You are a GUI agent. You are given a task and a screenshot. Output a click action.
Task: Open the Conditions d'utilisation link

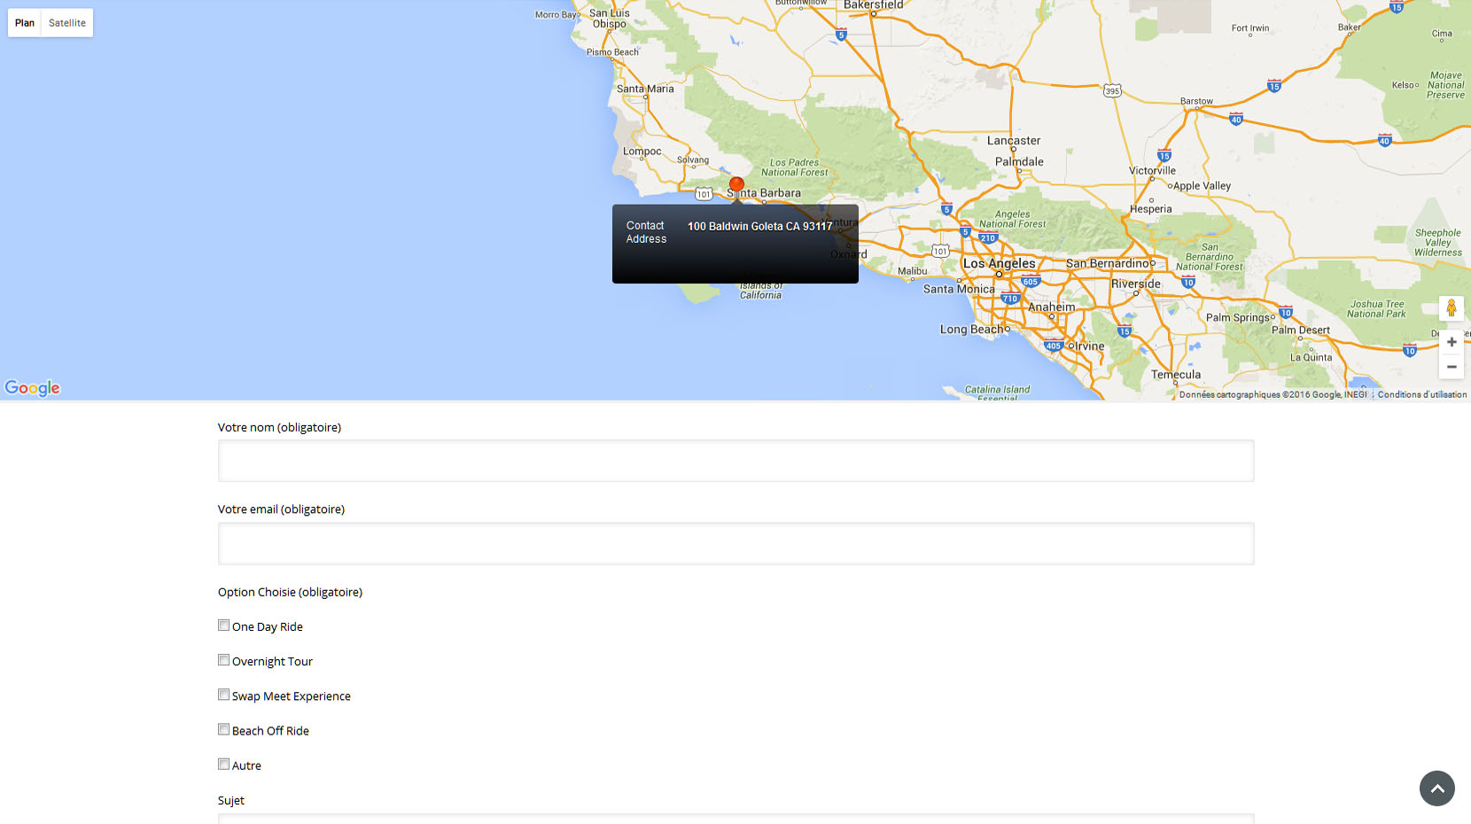(1421, 395)
